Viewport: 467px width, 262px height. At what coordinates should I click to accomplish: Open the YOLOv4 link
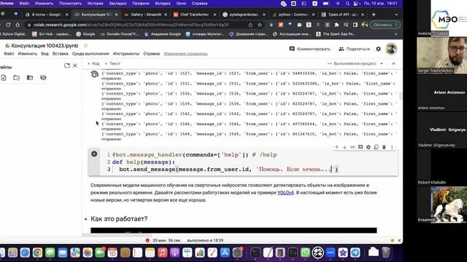pos(285,192)
